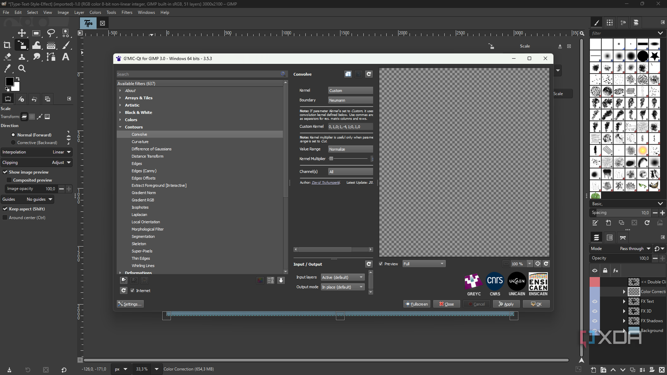This screenshot has width=667, height=375.
Task: Change the layer Mode from Pass through
Action: click(x=634, y=249)
